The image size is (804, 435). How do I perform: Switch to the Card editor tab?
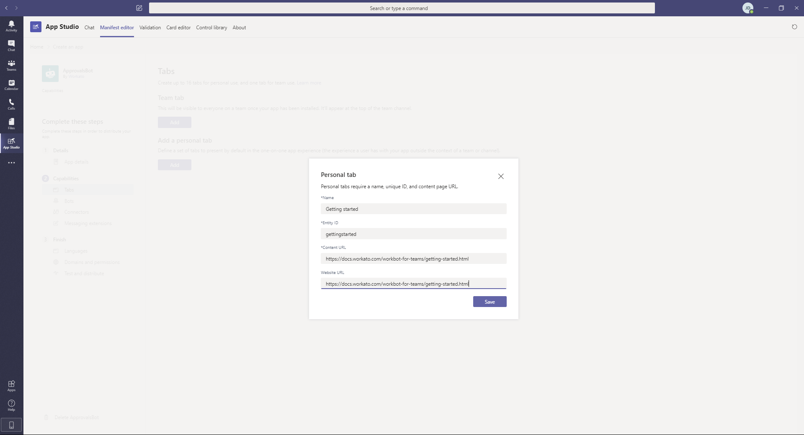click(178, 28)
